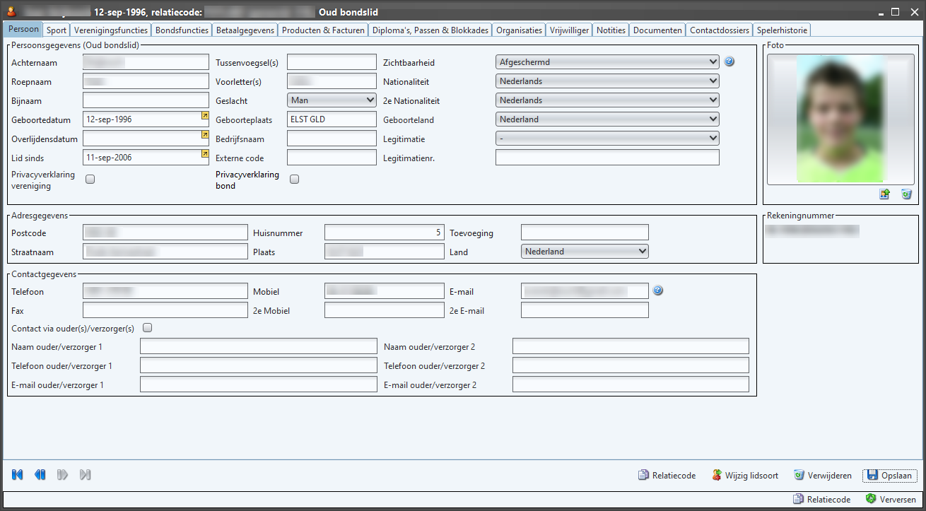This screenshot has width=926, height=511.
Task: Click the Tussenvoegsel(s) input field
Action: pos(332,62)
